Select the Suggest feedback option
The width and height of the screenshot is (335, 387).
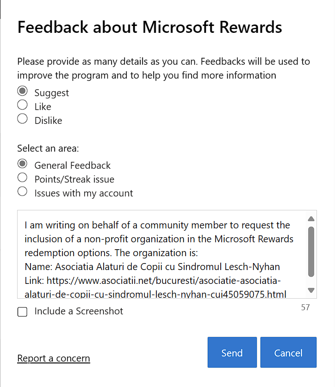click(x=22, y=91)
